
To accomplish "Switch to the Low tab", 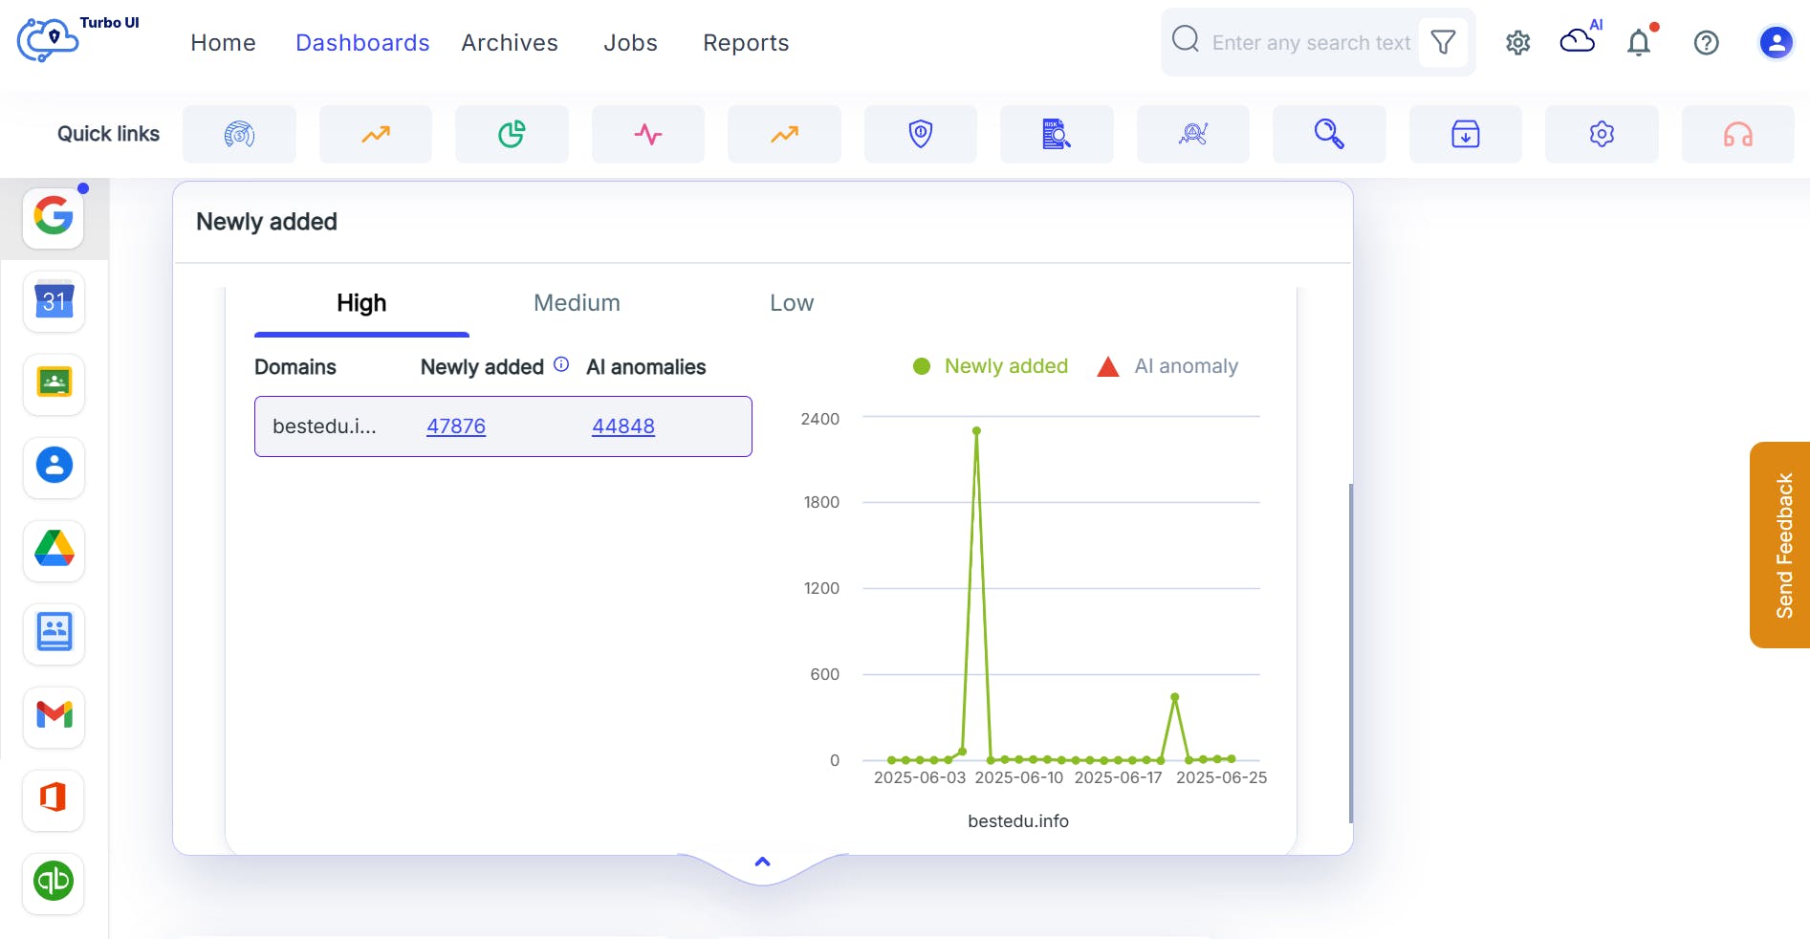I will pyautogui.click(x=792, y=303).
